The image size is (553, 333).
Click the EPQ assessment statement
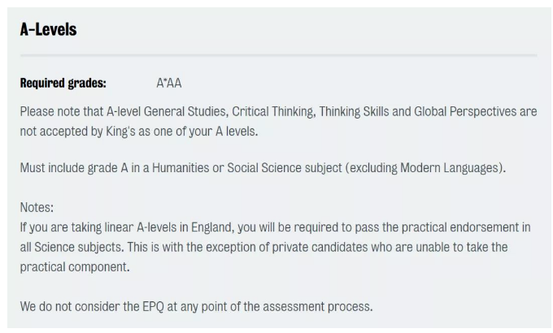[x=196, y=306]
